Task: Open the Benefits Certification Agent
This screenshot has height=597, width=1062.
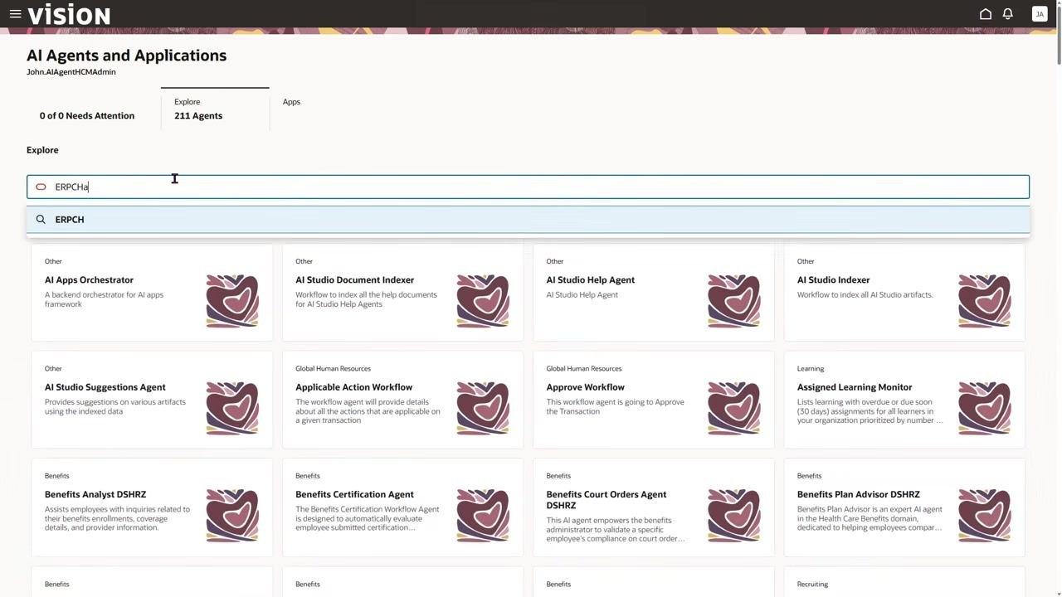Action: 354,495
